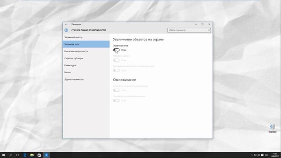Image resolution: width=281 pixels, height=158 pixels.
Task: Launch Microsoft Edge from the taskbar
Action: tap(25, 155)
